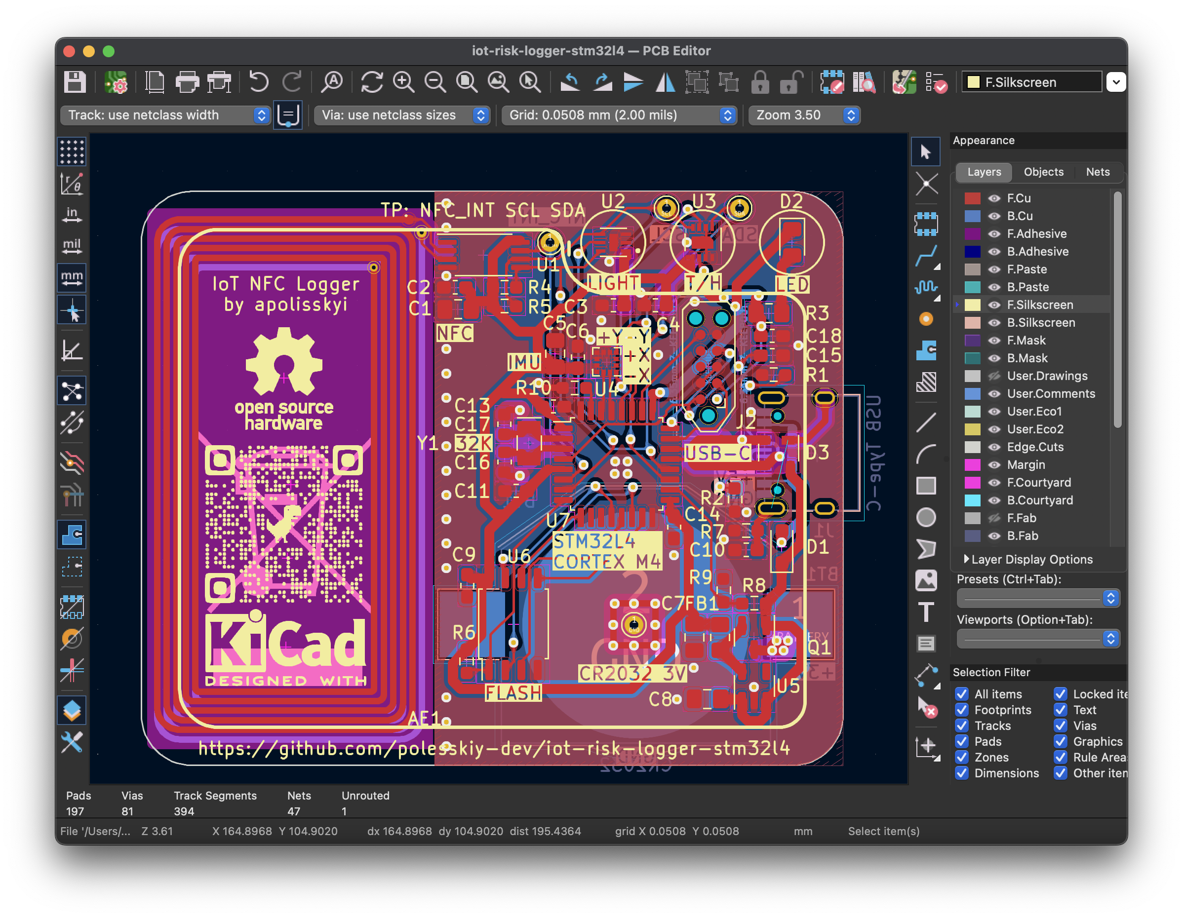Click the Print icon in toolbar
Viewport: 1183px width, 918px height.
187,82
